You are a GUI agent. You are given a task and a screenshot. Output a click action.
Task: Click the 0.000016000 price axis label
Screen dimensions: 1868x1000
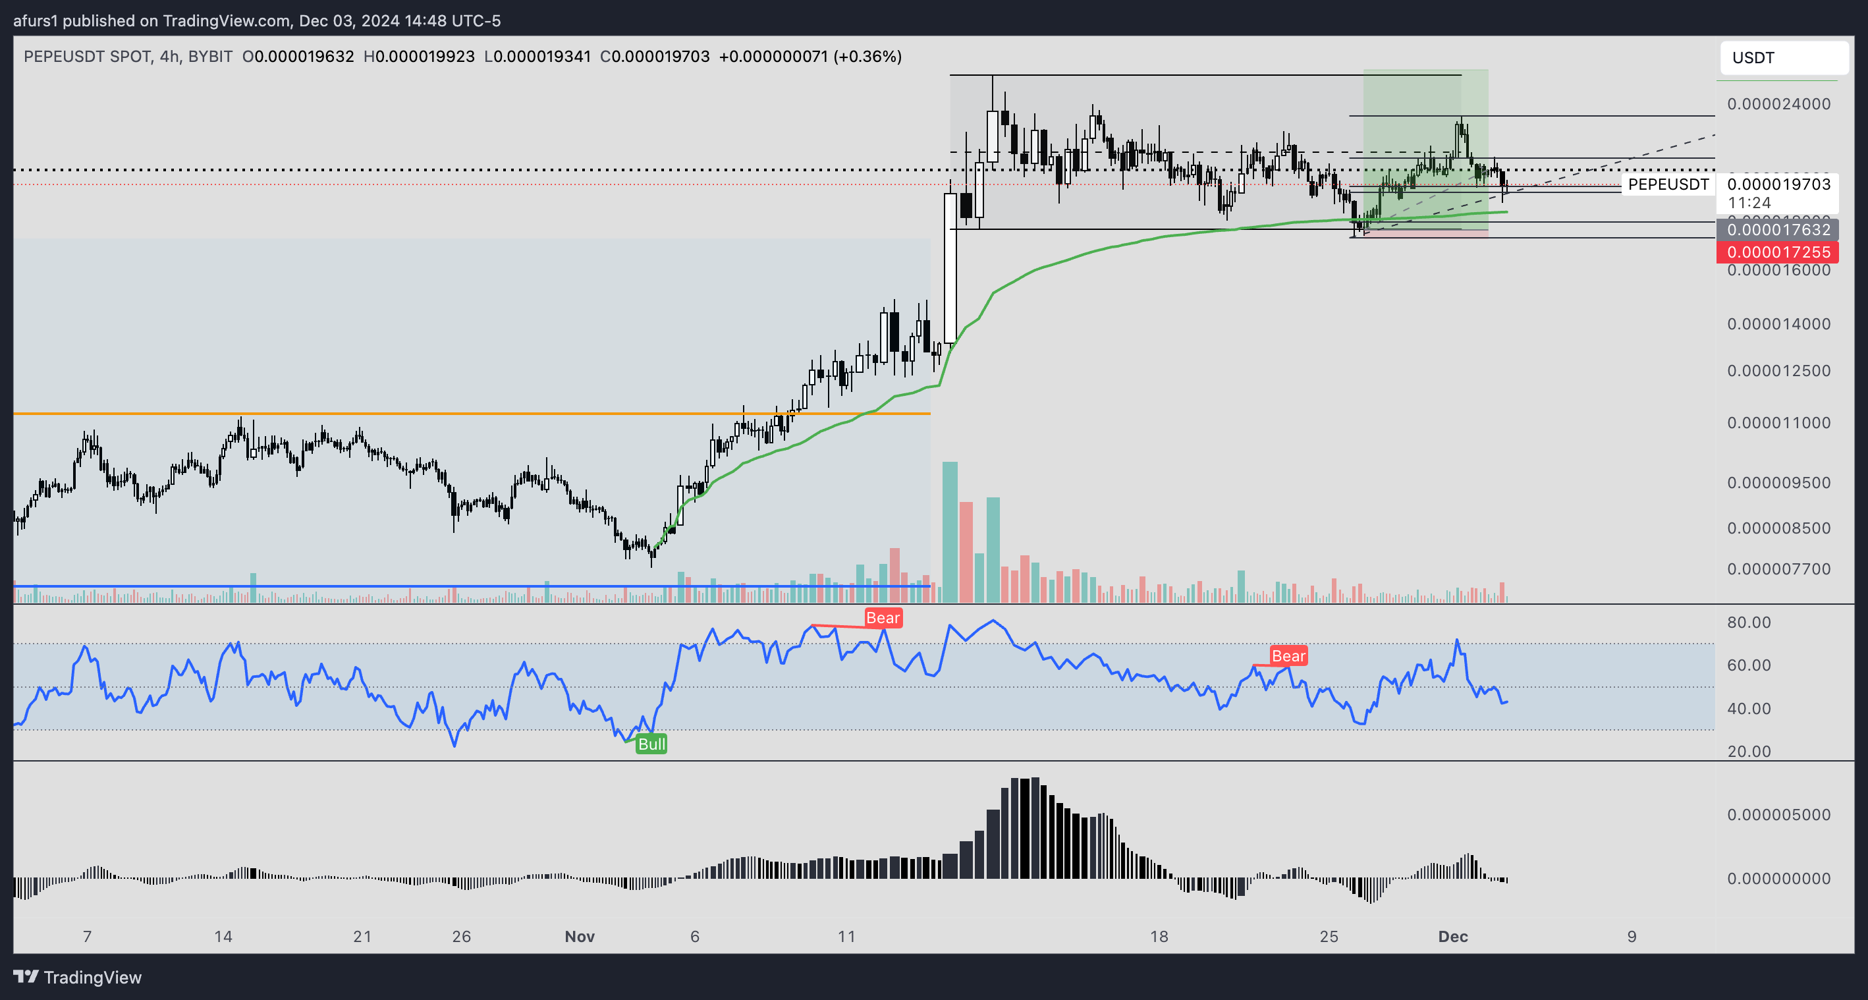[1779, 269]
